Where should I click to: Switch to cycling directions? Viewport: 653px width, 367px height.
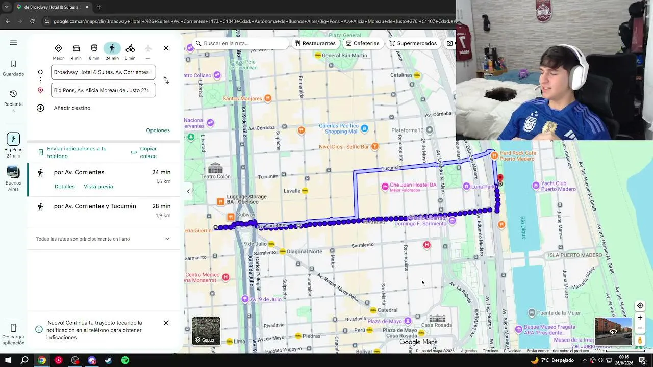pos(130,51)
